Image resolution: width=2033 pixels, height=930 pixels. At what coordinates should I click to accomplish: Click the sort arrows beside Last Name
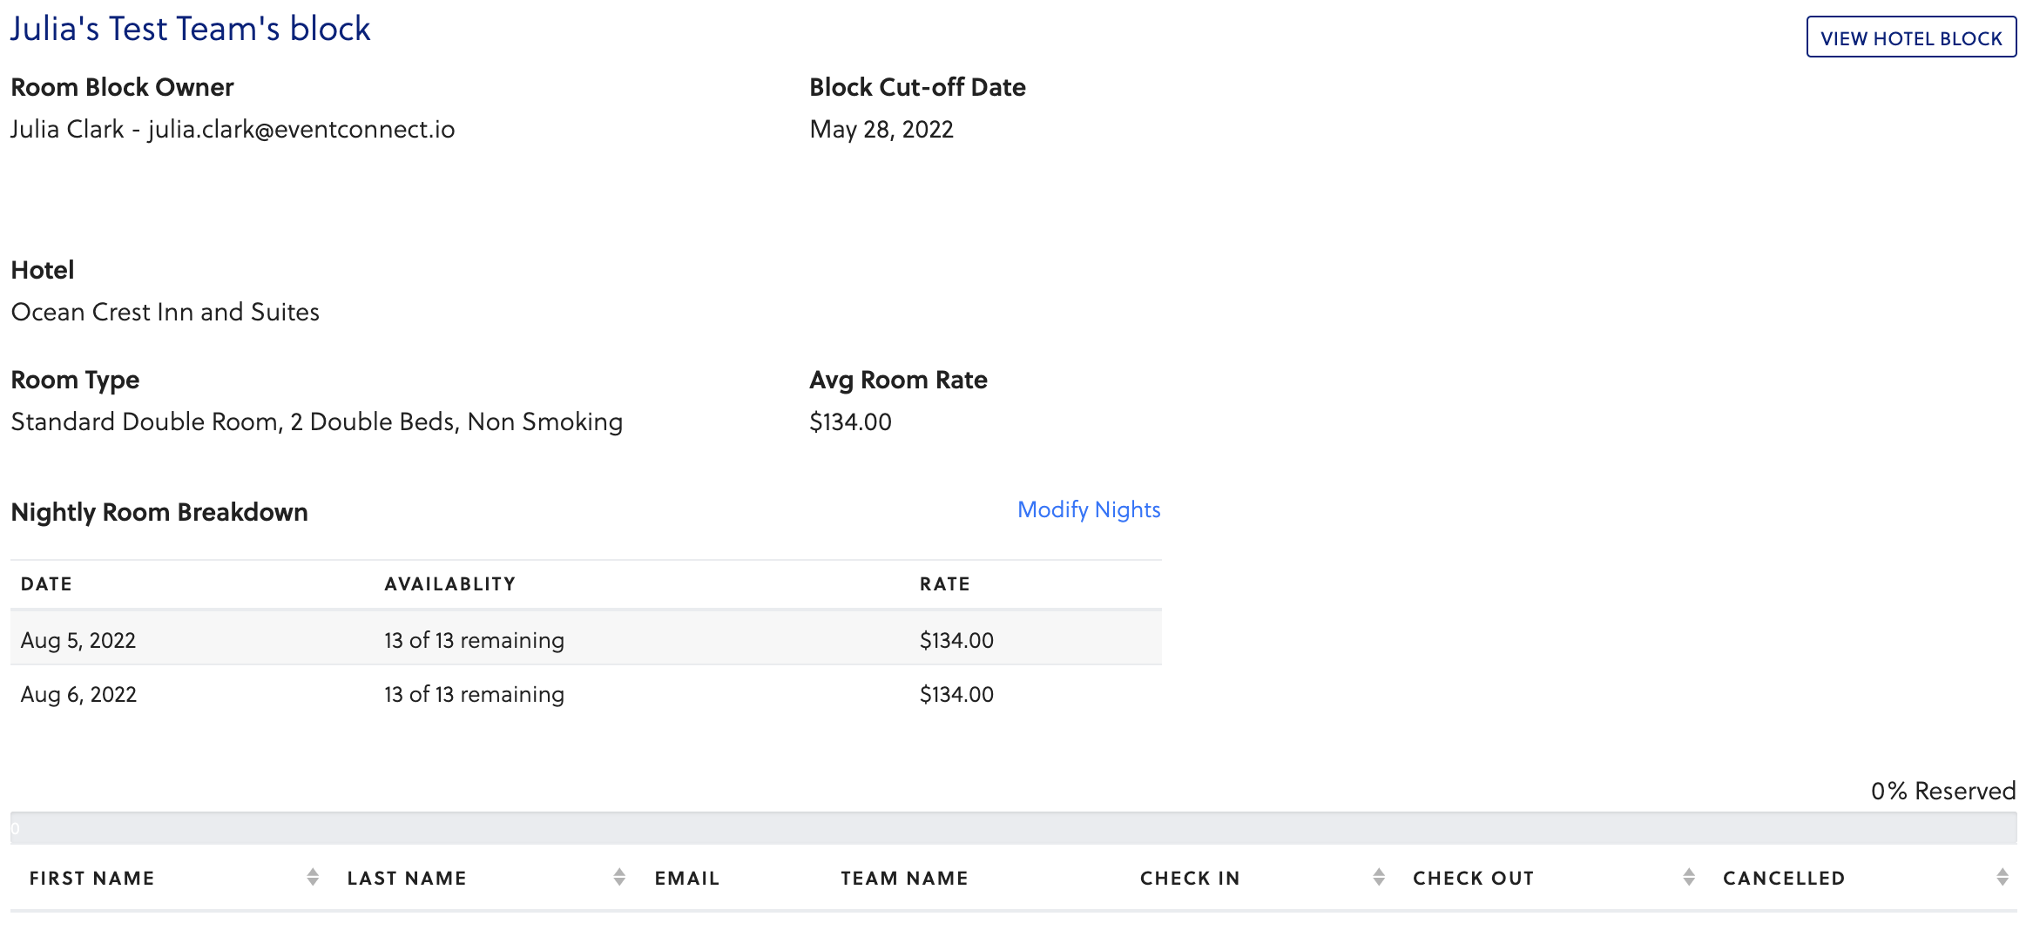coord(619,878)
